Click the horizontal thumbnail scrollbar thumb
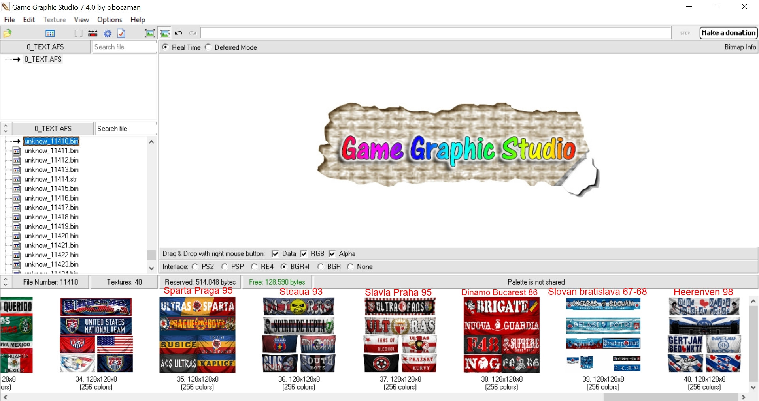 (670, 397)
